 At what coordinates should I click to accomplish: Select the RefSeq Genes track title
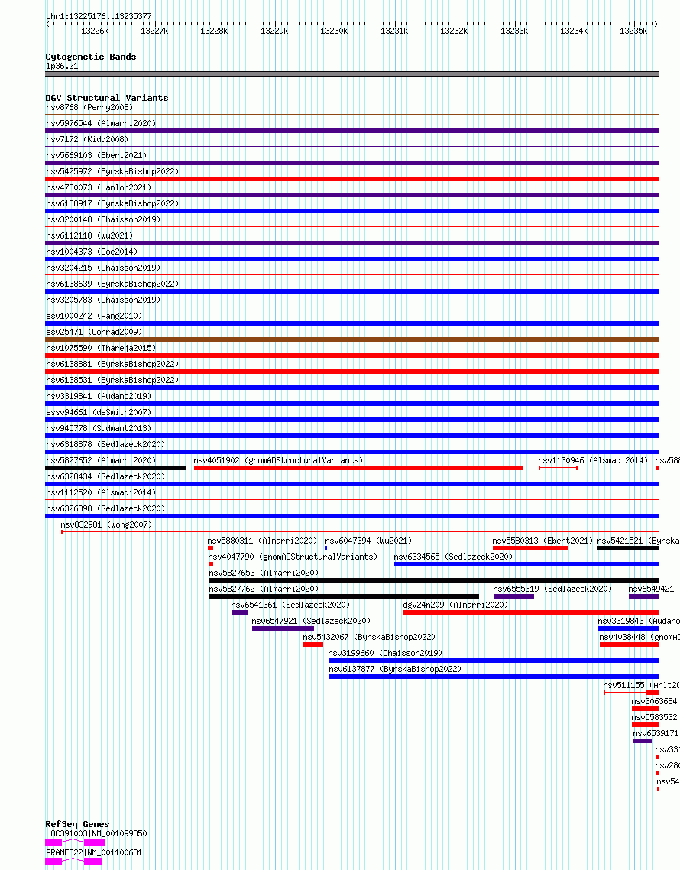[x=78, y=824]
